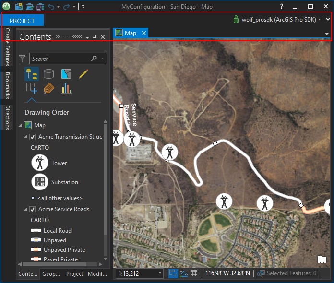Click the "<all other values>" entry
This screenshot has width=334, height=283.
[60, 198]
